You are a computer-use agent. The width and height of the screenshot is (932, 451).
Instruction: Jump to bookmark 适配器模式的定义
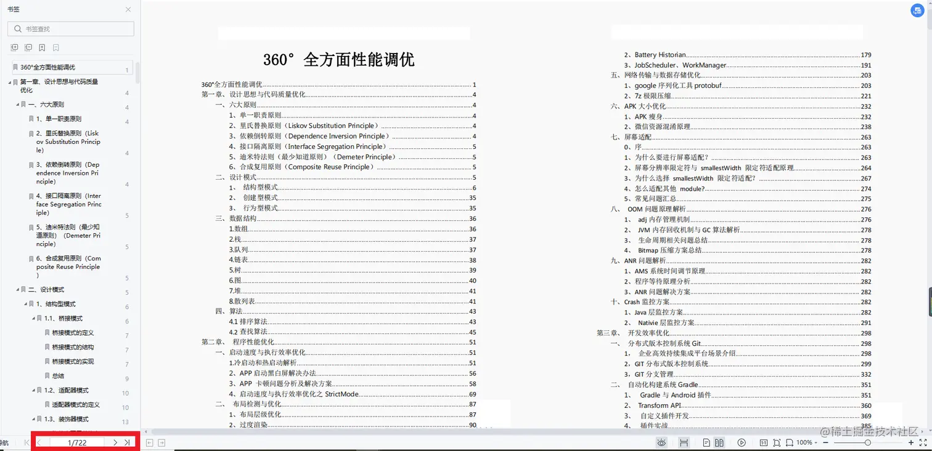point(76,405)
